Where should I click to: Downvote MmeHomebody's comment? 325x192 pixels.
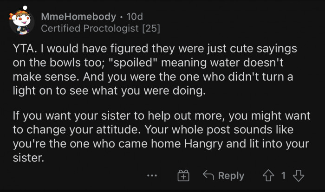tap(299, 176)
